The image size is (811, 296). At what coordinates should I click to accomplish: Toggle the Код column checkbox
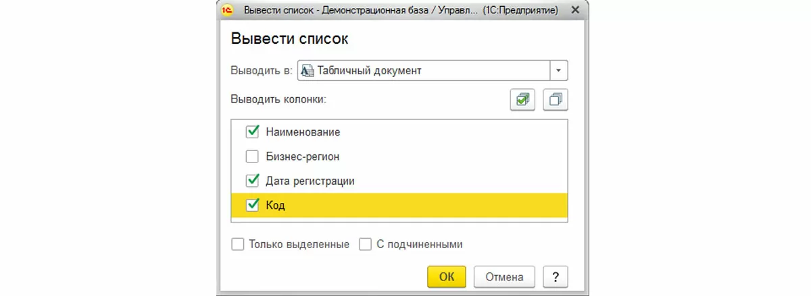[x=253, y=206]
